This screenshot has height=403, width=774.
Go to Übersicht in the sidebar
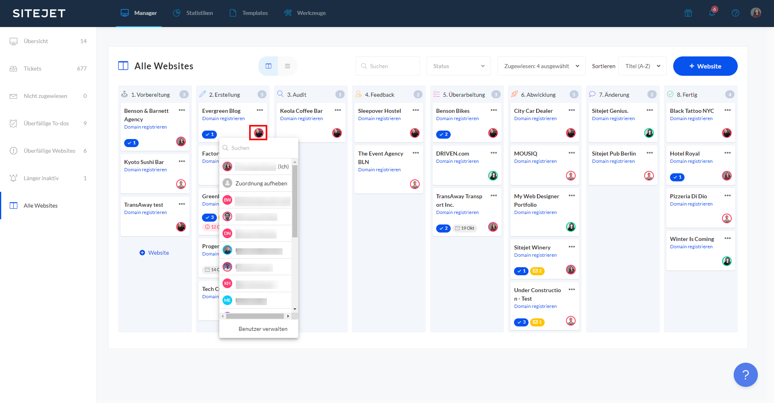coord(48,41)
